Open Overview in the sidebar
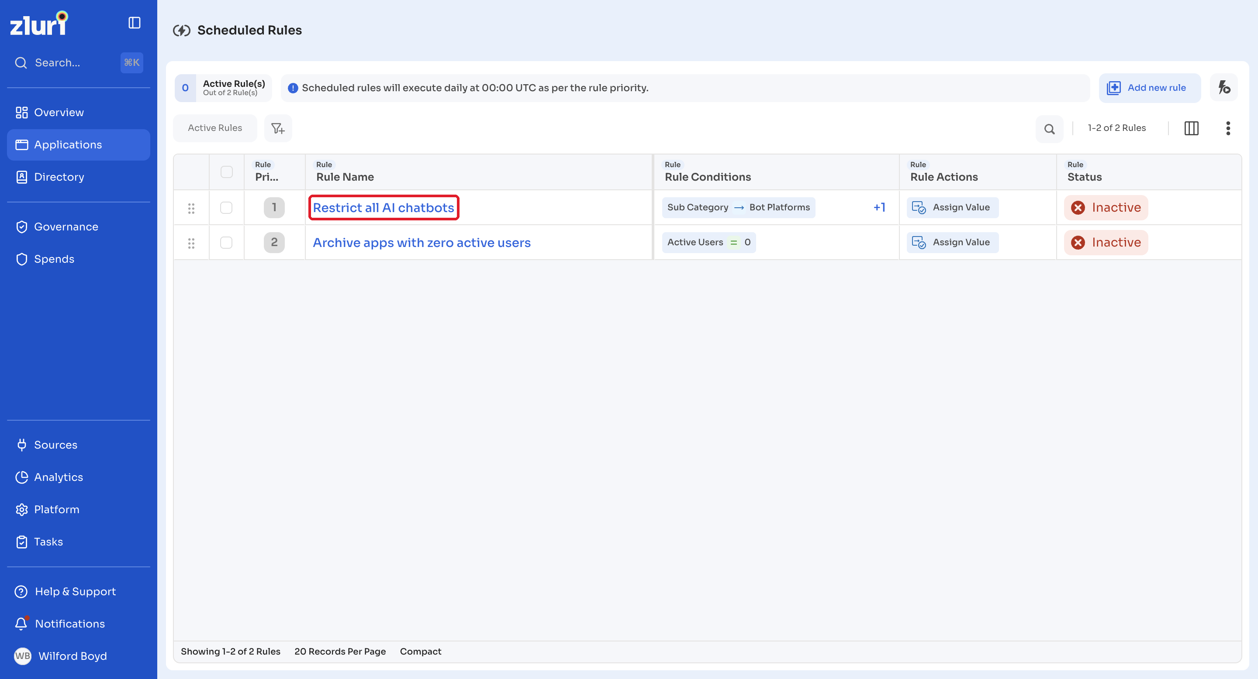 (79, 113)
